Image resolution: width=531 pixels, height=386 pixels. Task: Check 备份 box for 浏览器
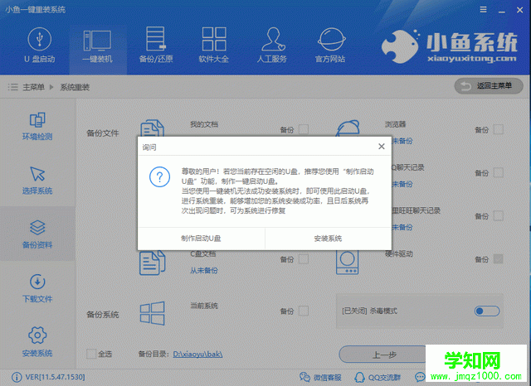[498, 129]
